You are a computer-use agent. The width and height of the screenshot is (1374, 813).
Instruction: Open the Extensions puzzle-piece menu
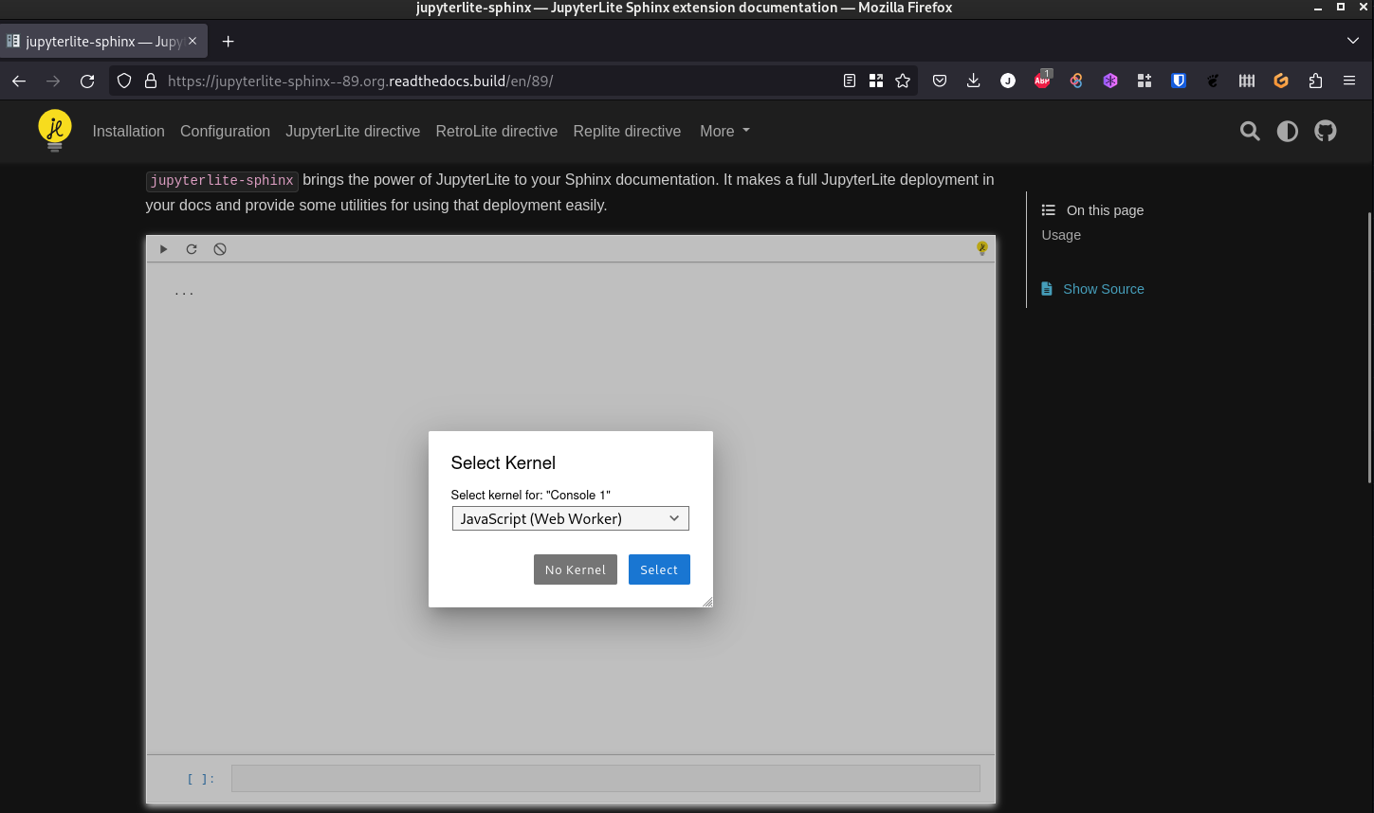click(x=1315, y=81)
